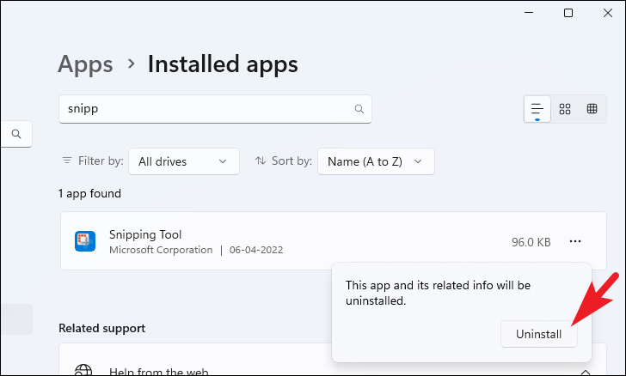Click 'Microsoft Corporation' publisher text
Screen dimensions: 626x376
[161, 250]
